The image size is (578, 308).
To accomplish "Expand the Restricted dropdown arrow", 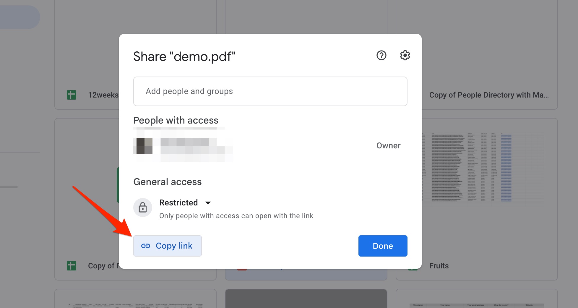I will point(208,203).
